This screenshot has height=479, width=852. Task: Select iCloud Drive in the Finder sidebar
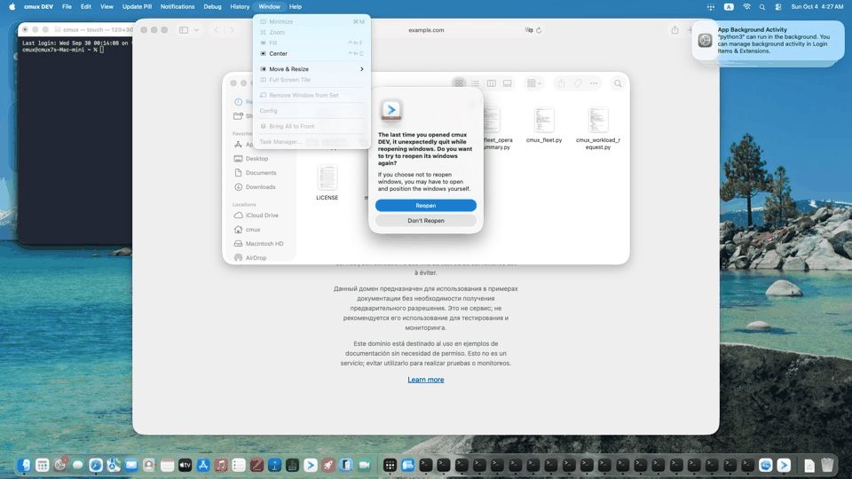(x=262, y=215)
